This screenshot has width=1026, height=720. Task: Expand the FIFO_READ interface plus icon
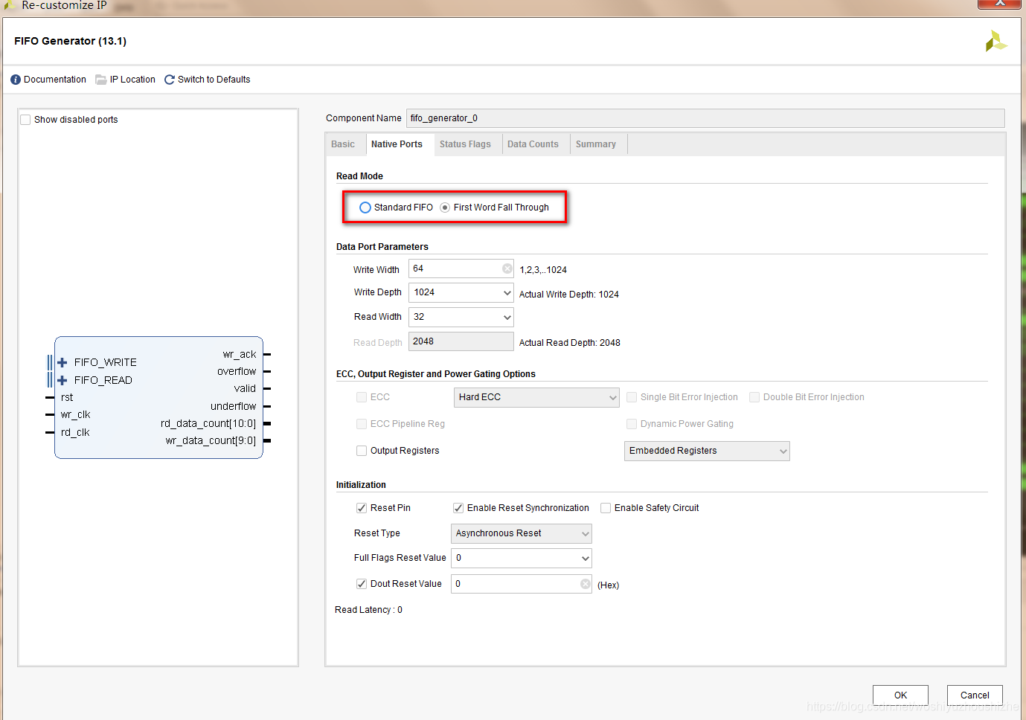coord(62,380)
